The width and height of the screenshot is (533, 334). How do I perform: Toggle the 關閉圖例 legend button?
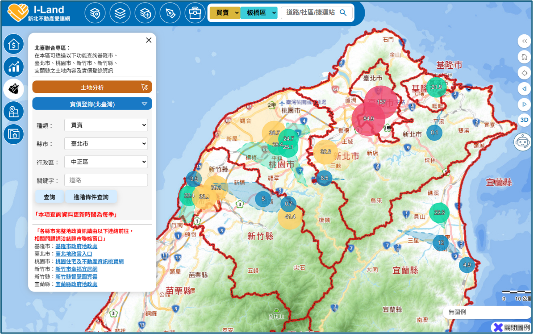click(512, 328)
